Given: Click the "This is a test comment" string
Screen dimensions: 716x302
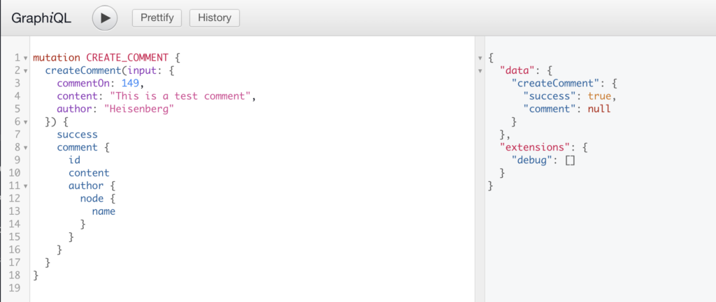Looking at the screenshot, I should tap(182, 96).
